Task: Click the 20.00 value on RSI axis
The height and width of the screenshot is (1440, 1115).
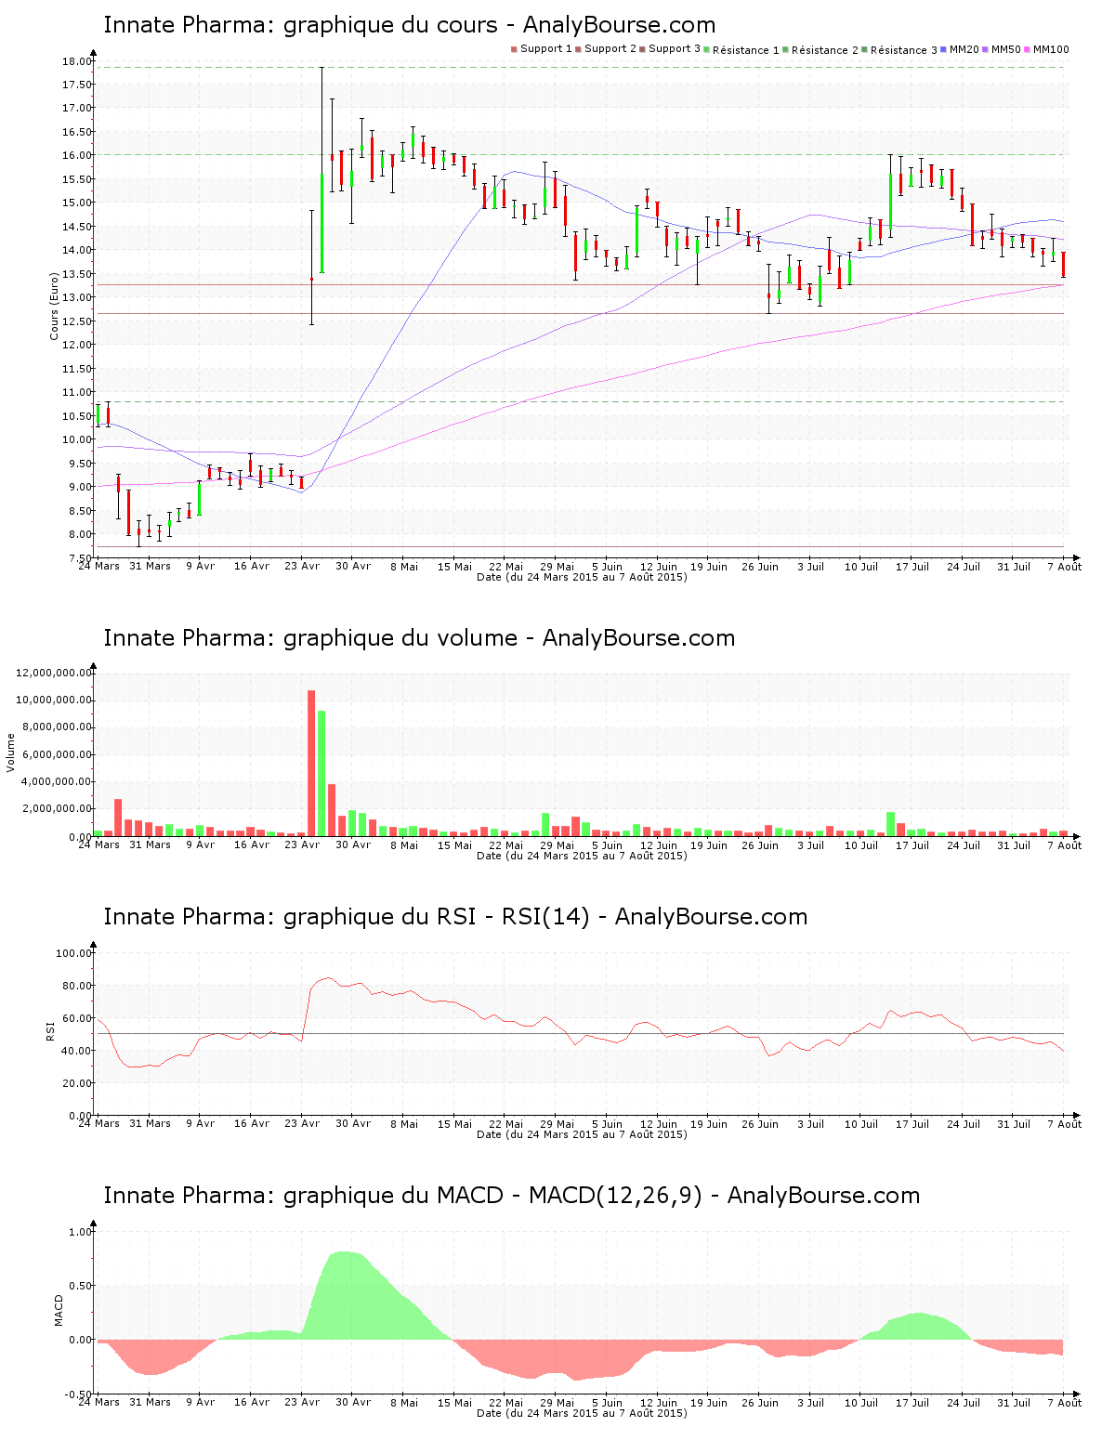Action: tap(77, 1083)
